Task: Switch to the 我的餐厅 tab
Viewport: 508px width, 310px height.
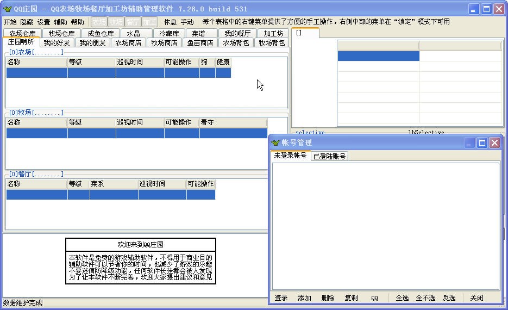Action: tap(237, 33)
